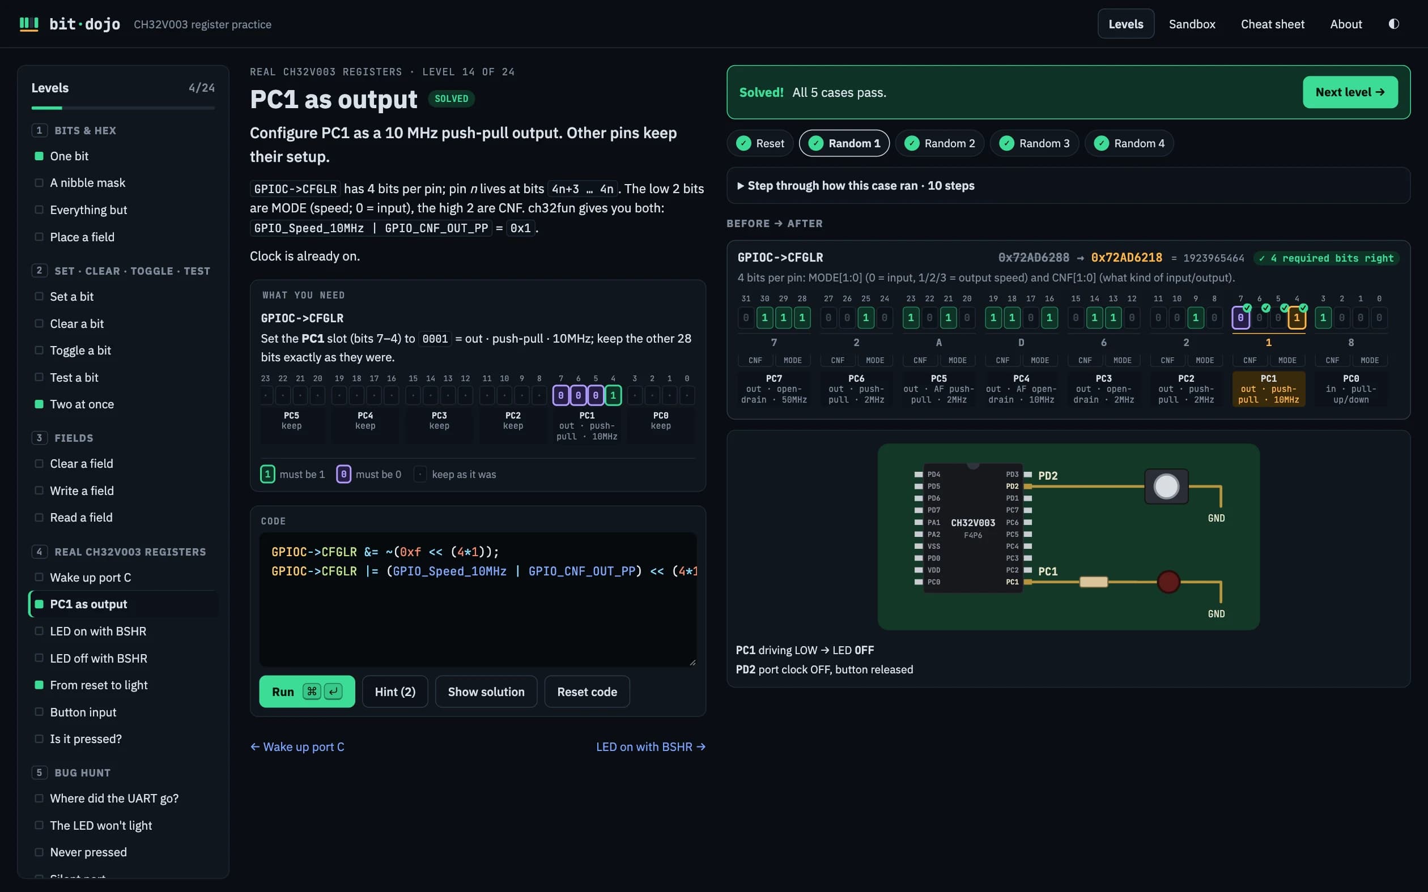Screen dimensions: 1428x892
Task: Follow the 'LED on with BSHR →' link
Action: (651, 746)
